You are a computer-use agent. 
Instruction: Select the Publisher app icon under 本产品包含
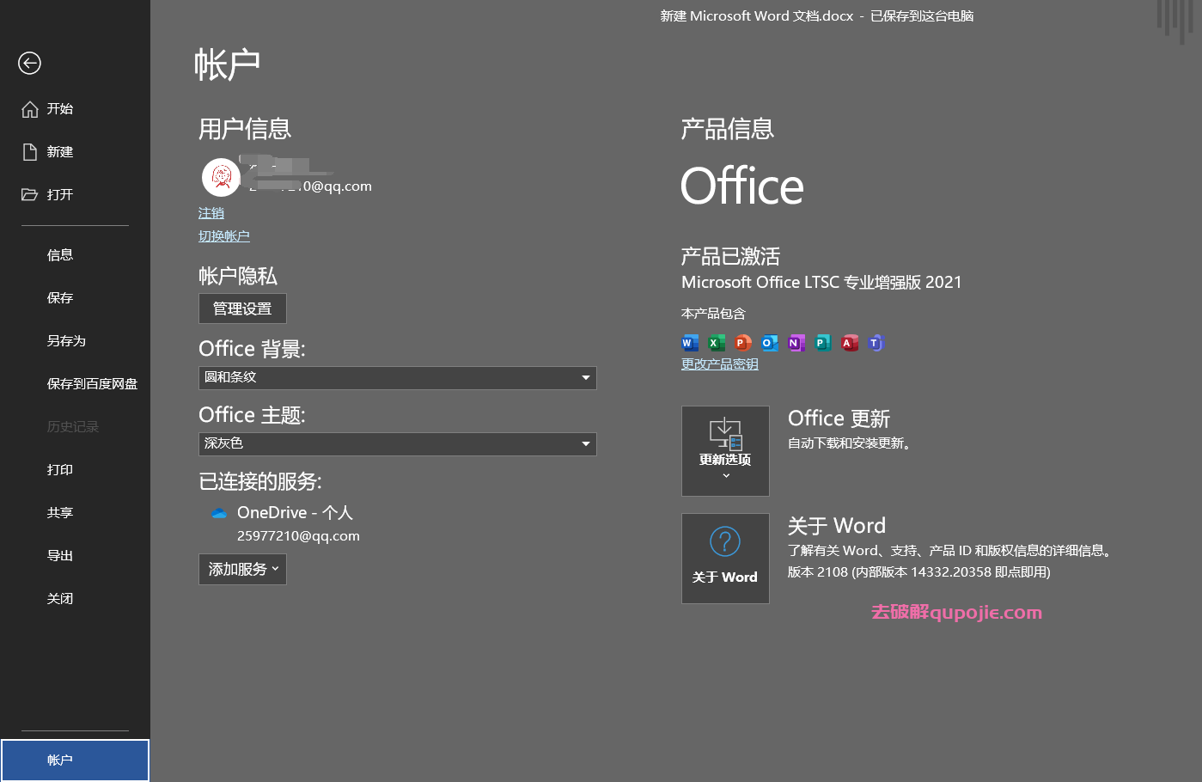point(823,343)
